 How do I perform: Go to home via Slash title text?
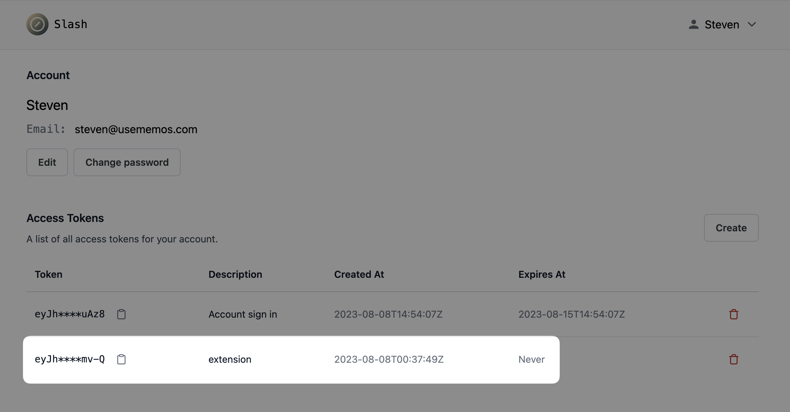pos(71,24)
